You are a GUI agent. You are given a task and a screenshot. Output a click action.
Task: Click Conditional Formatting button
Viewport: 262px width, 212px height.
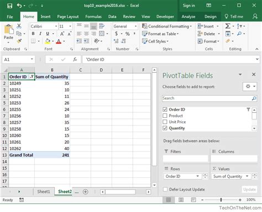point(167,26)
